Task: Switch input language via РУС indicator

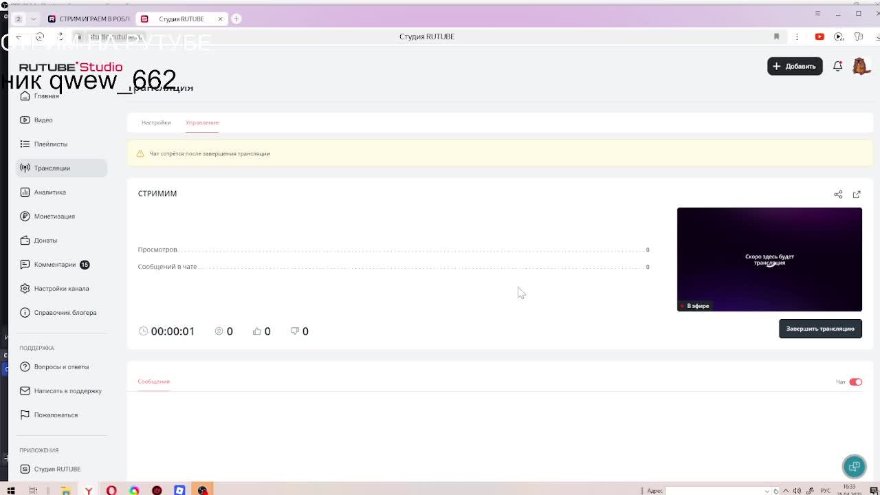Action: [x=826, y=491]
